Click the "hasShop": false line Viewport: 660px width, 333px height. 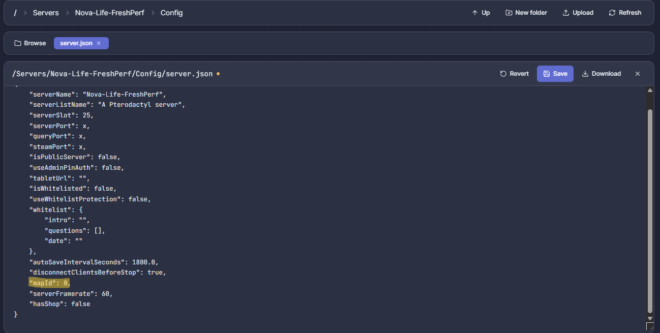(59, 304)
